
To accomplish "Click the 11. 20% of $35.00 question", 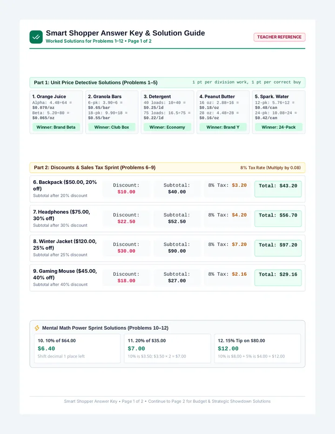I will (147, 341).
